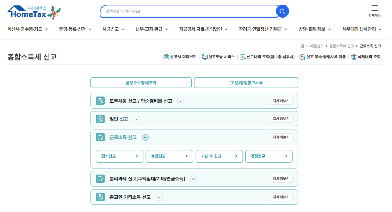Open the 납부·고지·환급 menu
392x212 pixels.
tap(152, 29)
